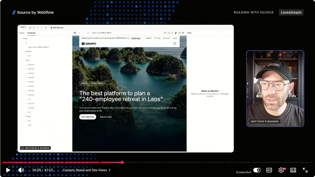The image size is (315, 177).
Task: Go back in the preview browser
Action: pyautogui.click(x=79, y=33)
